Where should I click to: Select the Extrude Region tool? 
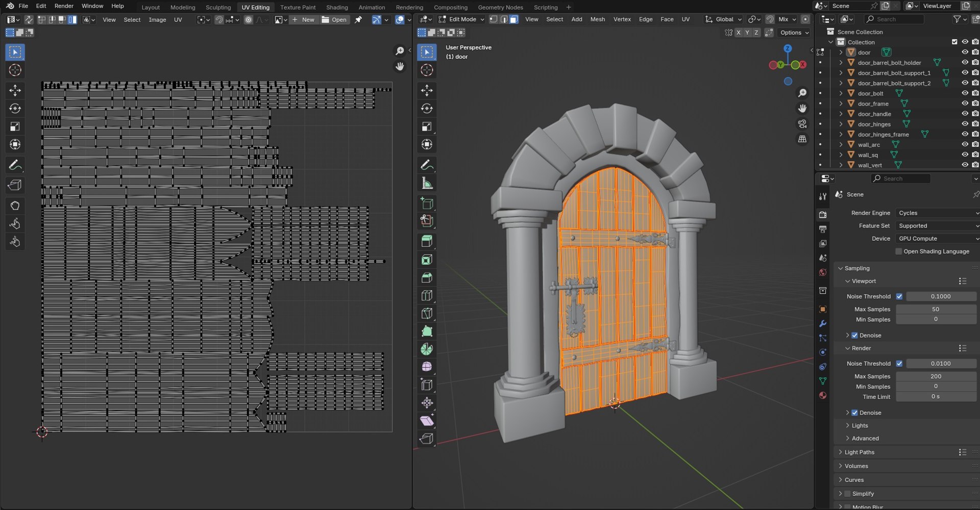[x=427, y=241]
